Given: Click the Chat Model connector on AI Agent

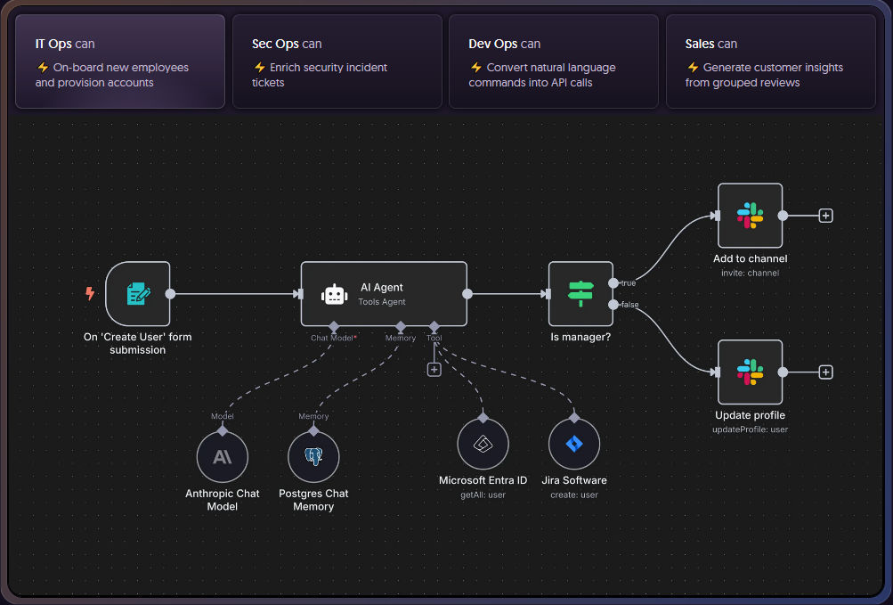Looking at the screenshot, I should pos(332,326).
